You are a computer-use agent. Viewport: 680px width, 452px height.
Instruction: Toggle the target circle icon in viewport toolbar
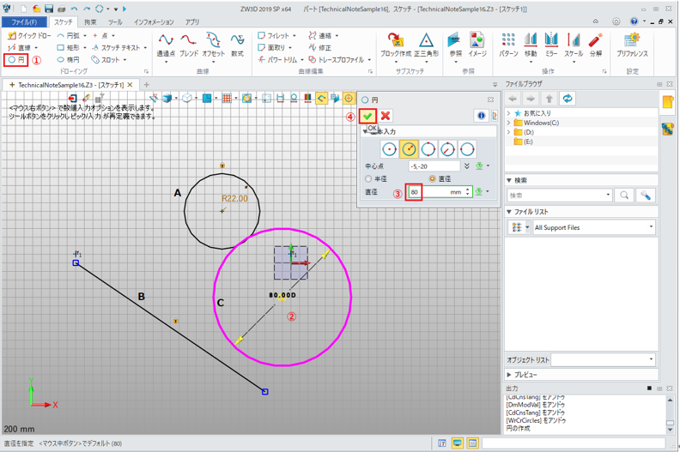click(349, 99)
